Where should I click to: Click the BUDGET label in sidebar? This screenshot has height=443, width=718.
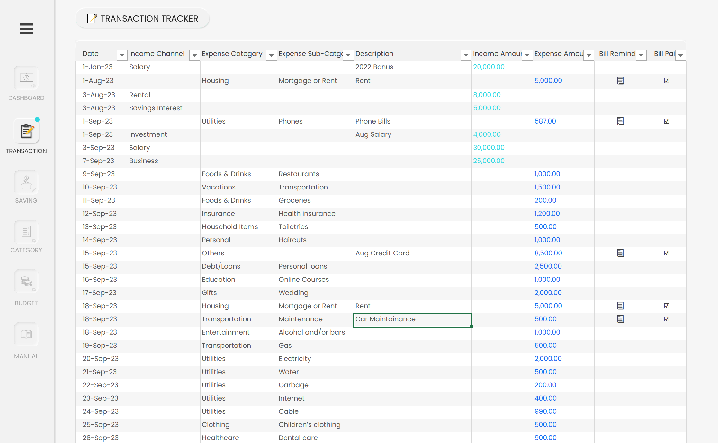pyautogui.click(x=26, y=303)
